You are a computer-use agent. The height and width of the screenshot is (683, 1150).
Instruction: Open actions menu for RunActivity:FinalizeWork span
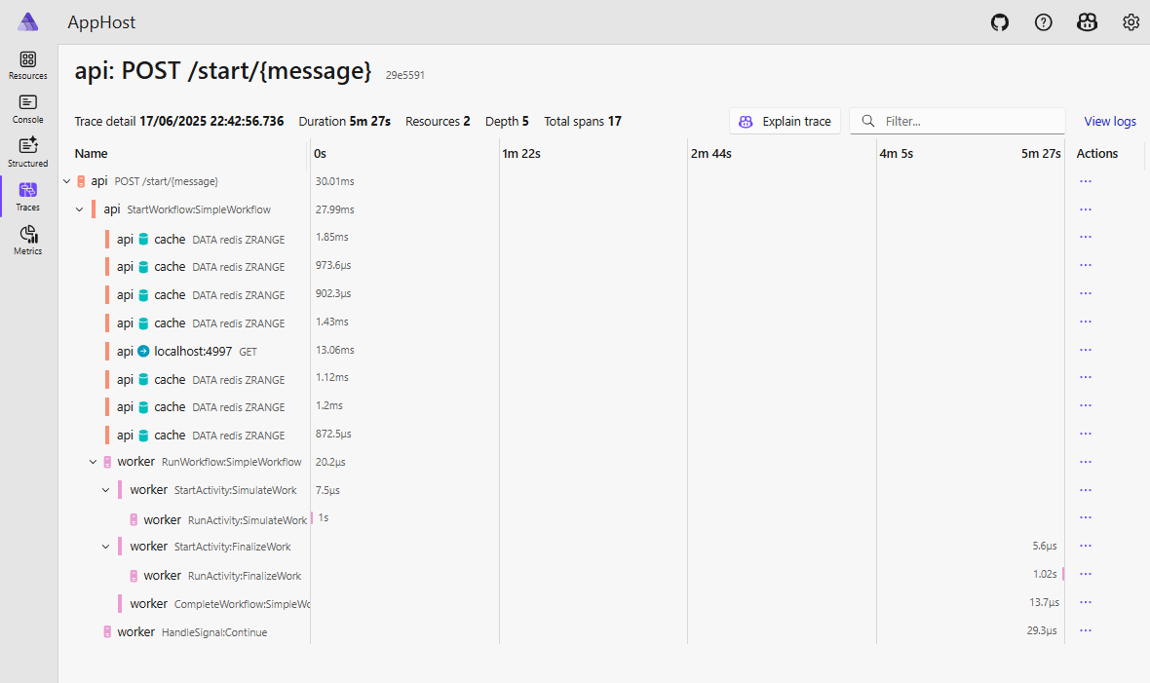pos(1086,575)
